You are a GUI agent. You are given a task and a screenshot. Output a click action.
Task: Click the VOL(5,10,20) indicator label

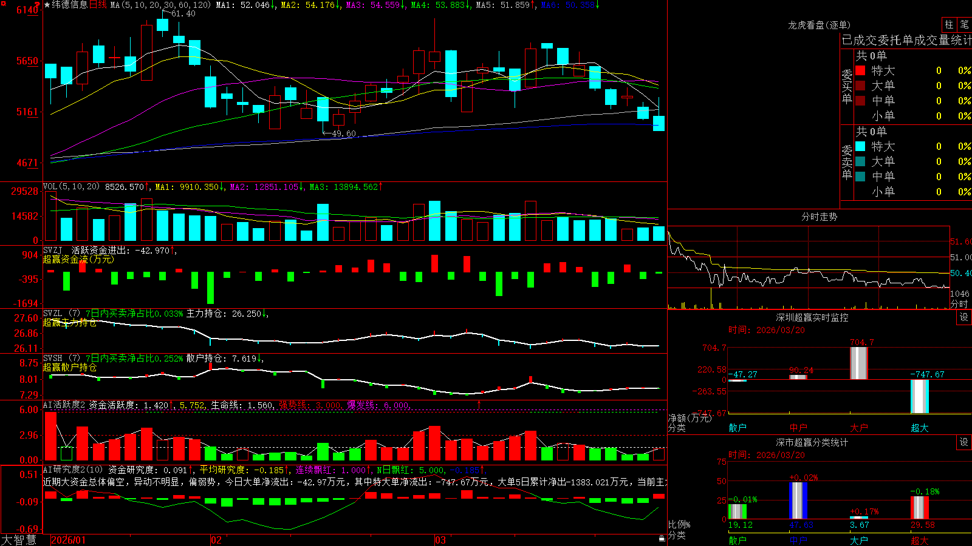(71, 187)
